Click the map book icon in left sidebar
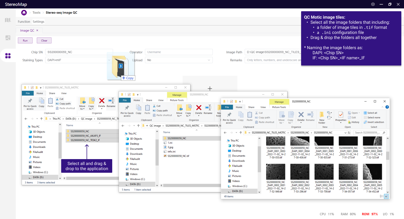Viewport: 404px width, 219px height. click(8, 20)
